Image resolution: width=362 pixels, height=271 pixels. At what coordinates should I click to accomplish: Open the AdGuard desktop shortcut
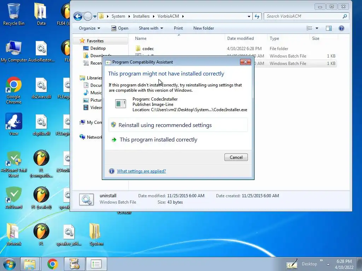click(x=14, y=198)
